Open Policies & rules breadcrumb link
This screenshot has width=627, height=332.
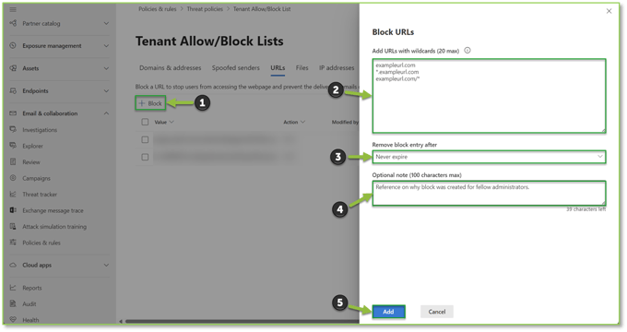(157, 9)
